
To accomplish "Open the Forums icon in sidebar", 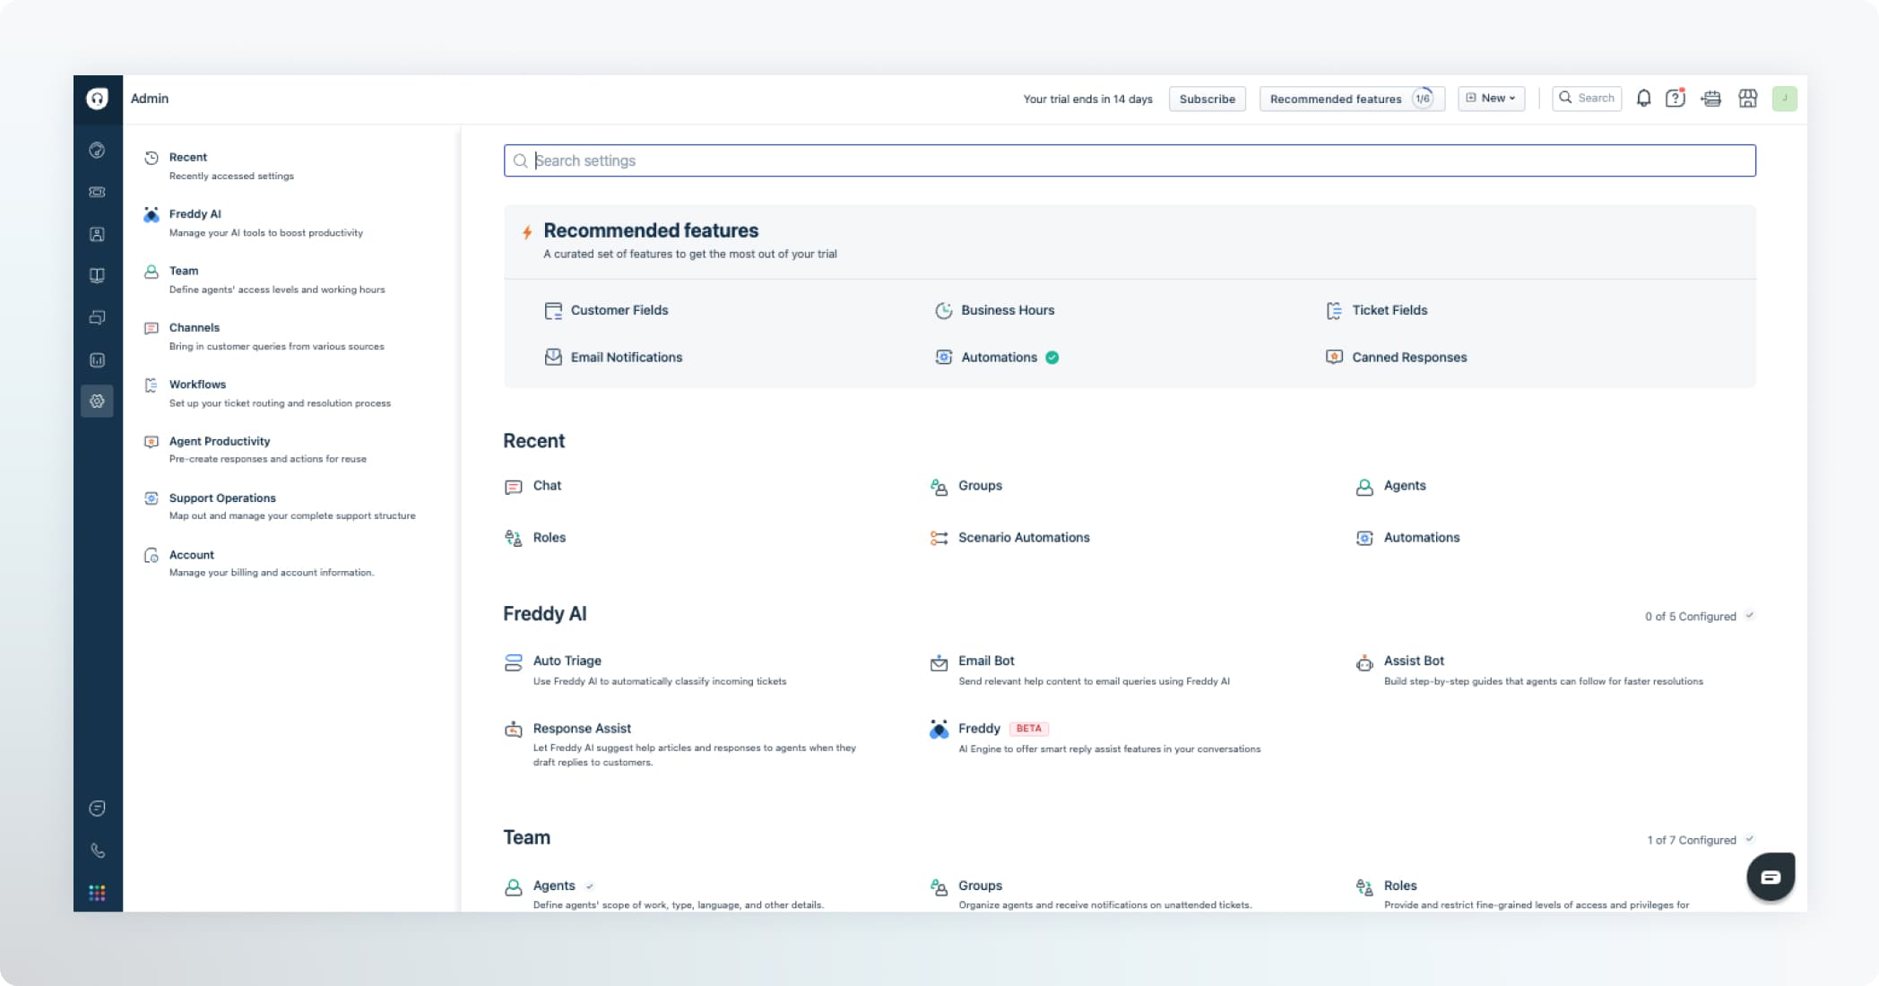I will point(98,317).
